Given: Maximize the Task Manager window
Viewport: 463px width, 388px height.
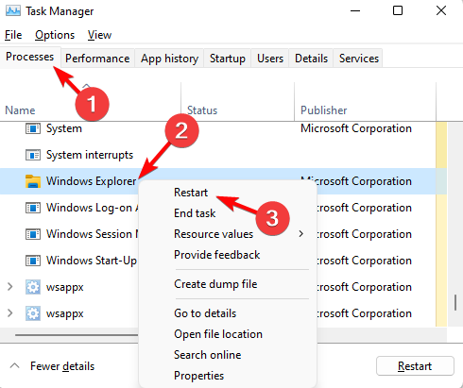Looking at the screenshot, I should 398,11.
